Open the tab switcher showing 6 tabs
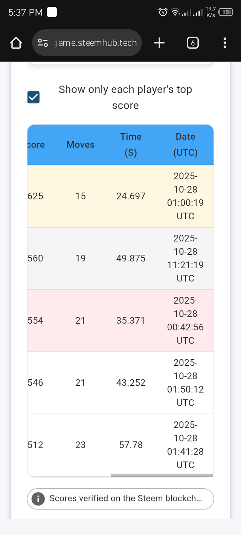This screenshot has height=535, width=241. 192,43
